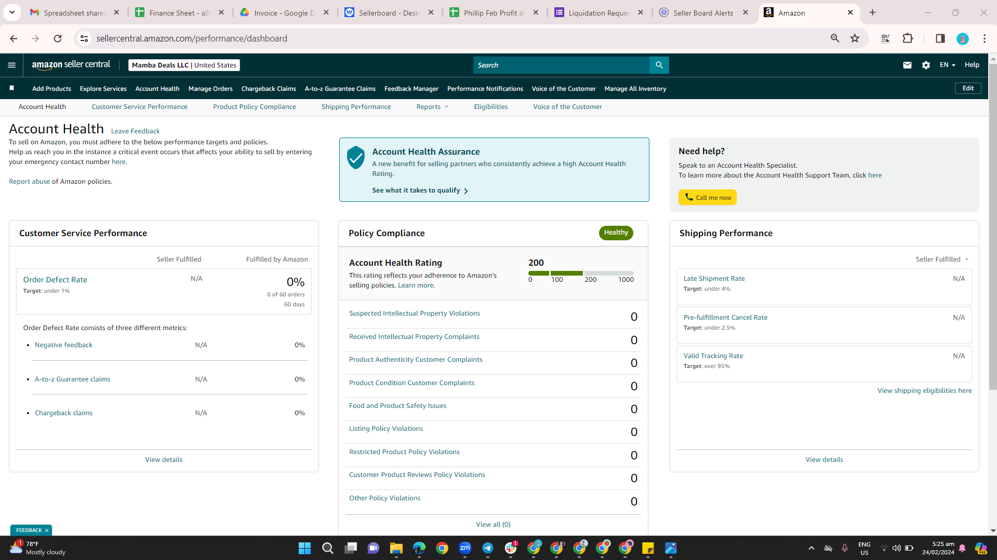Click the browser back arrow
The image size is (997, 560).
point(14,38)
